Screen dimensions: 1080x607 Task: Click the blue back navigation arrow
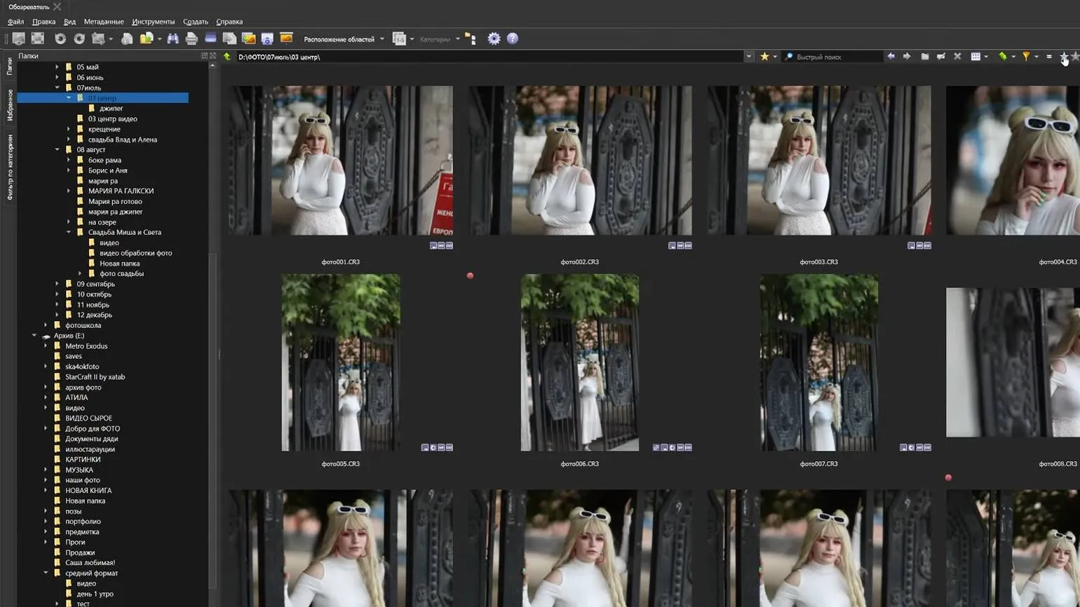tap(891, 57)
